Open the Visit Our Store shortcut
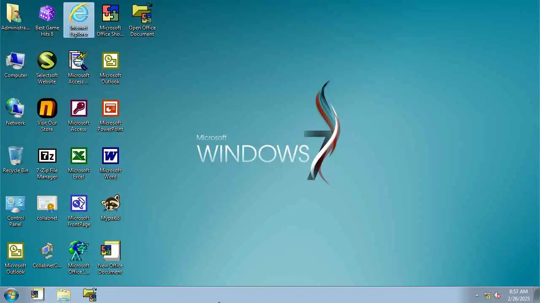This screenshot has height=303, width=540. [x=47, y=115]
